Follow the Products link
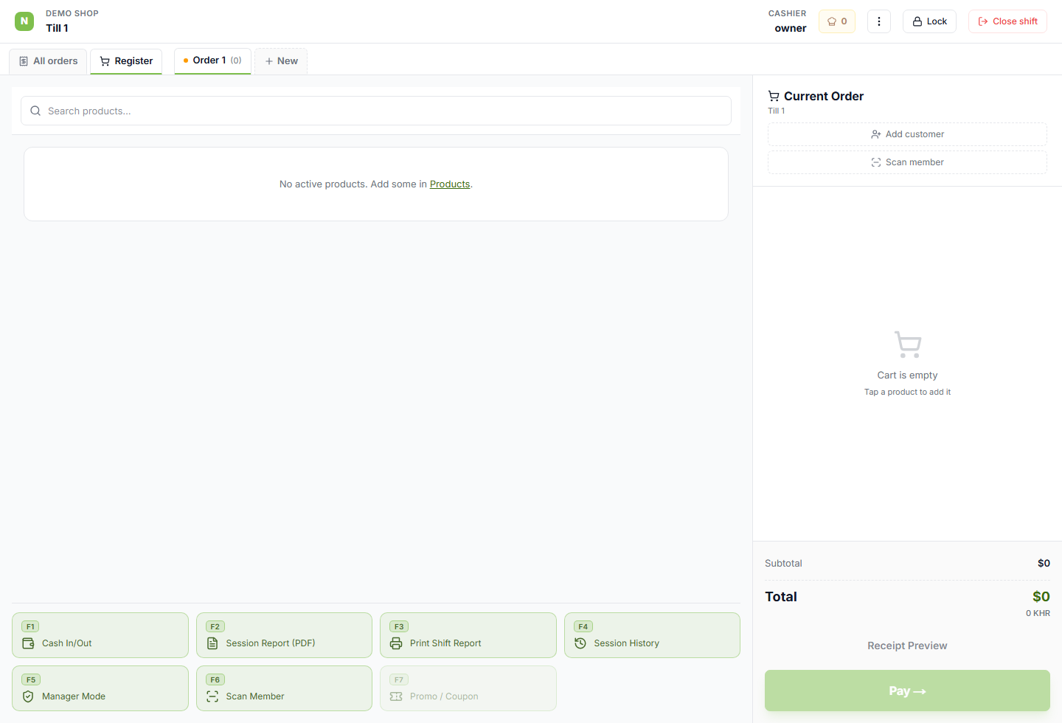Viewport: 1062px width, 723px height. (450, 184)
